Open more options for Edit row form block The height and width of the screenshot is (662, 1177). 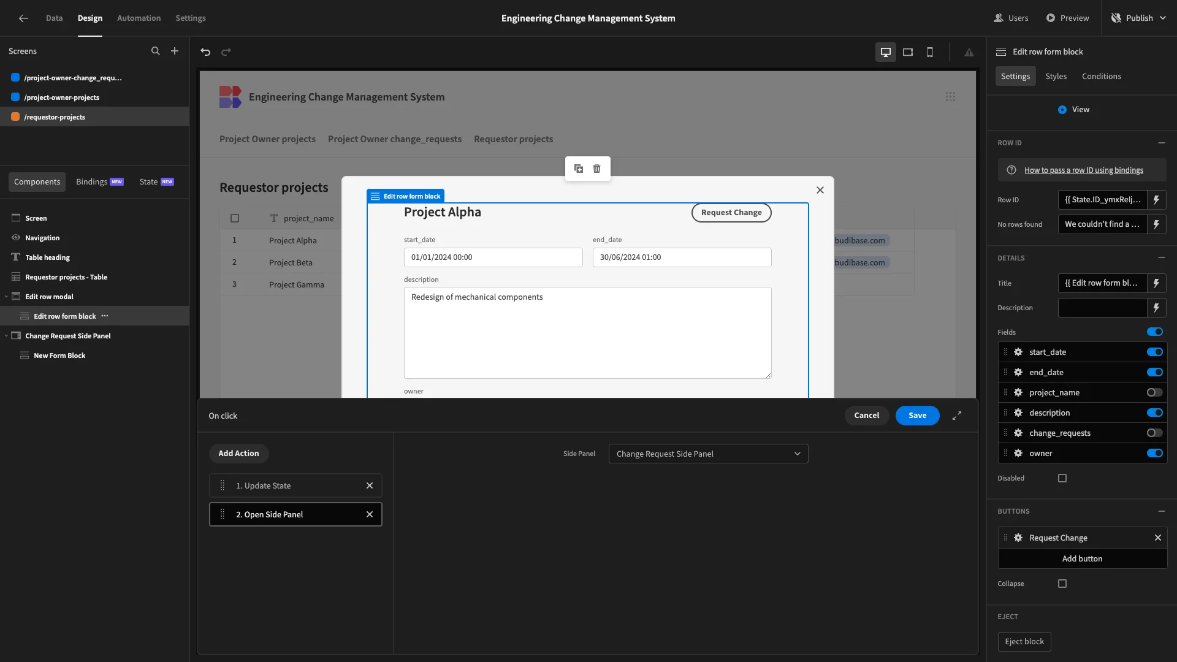point(105,316)
